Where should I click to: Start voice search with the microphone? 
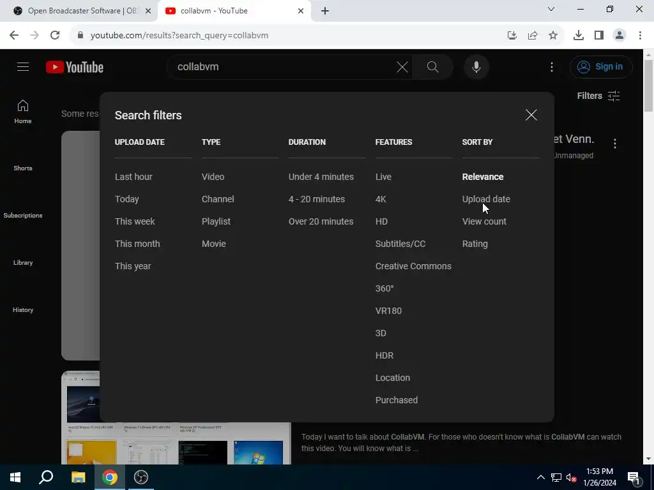pos(476,66)
